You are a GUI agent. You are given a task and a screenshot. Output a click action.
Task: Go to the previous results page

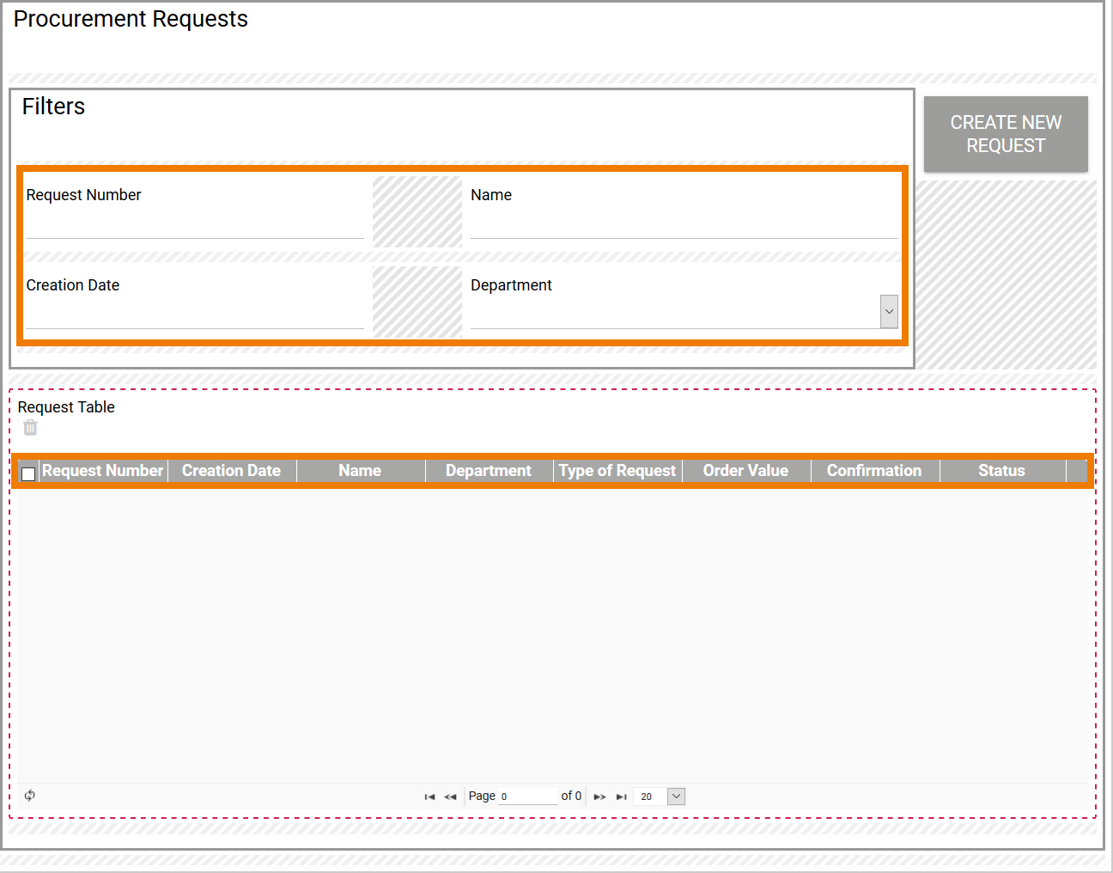pos(450,797)
